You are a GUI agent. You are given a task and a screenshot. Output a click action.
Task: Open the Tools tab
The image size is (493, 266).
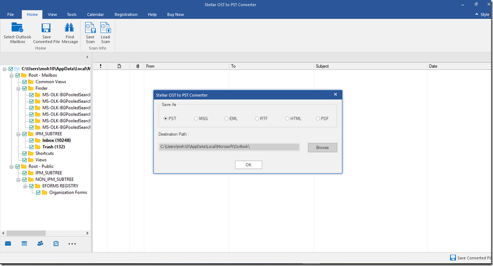coord(71,14)
